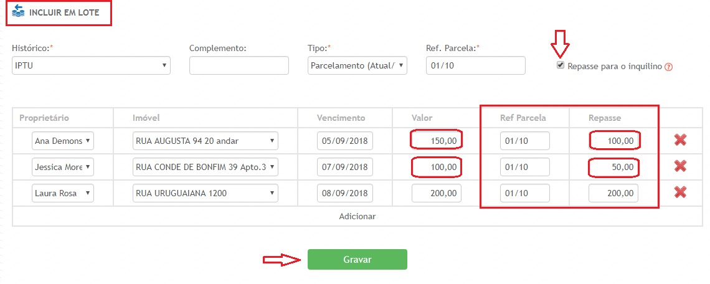The width and height of the screenshot is (710, 284).
Task: Click the green Gravar button
Action: tap(357, 259)
